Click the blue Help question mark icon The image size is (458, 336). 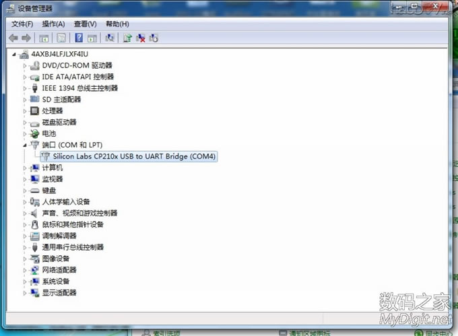tap(79, 38)
